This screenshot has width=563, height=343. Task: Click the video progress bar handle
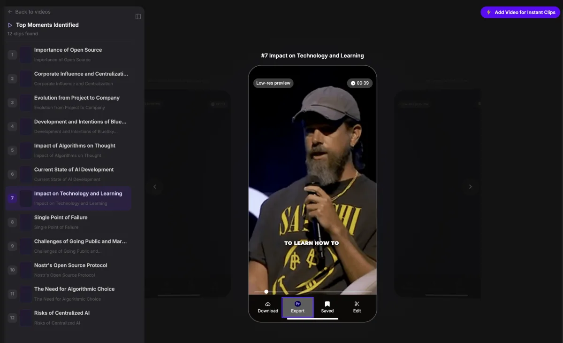(x=266, y=292)
